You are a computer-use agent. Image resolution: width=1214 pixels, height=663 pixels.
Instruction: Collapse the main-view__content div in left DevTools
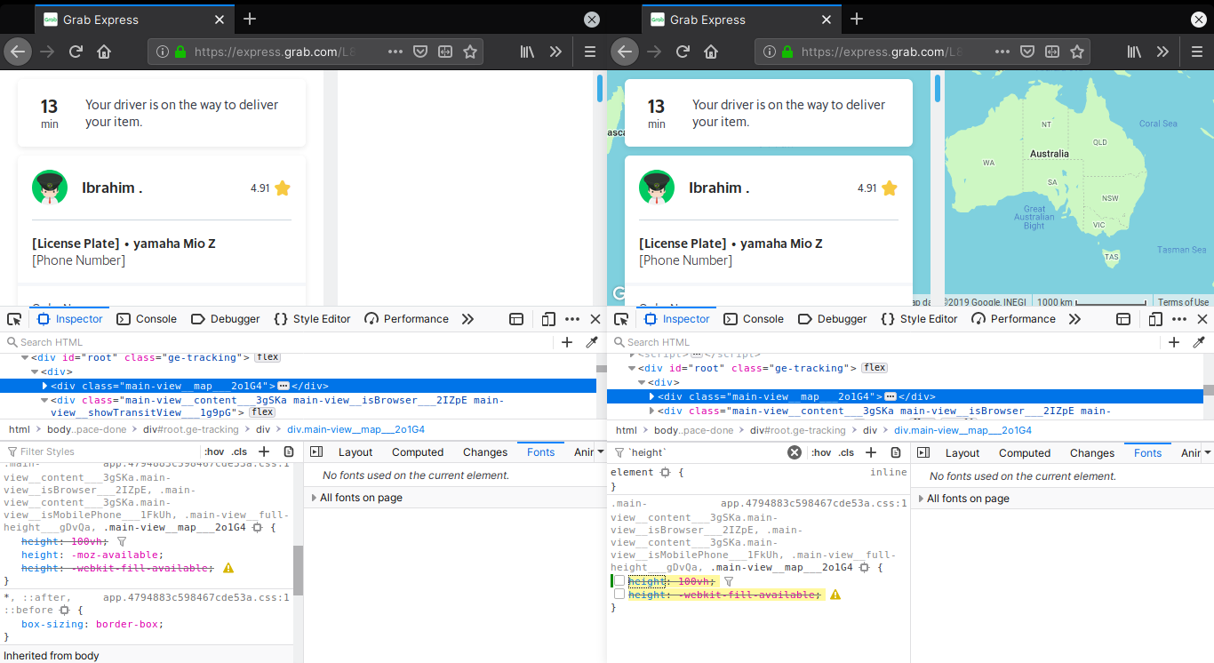pyautogui.click(x=45, y=401)
